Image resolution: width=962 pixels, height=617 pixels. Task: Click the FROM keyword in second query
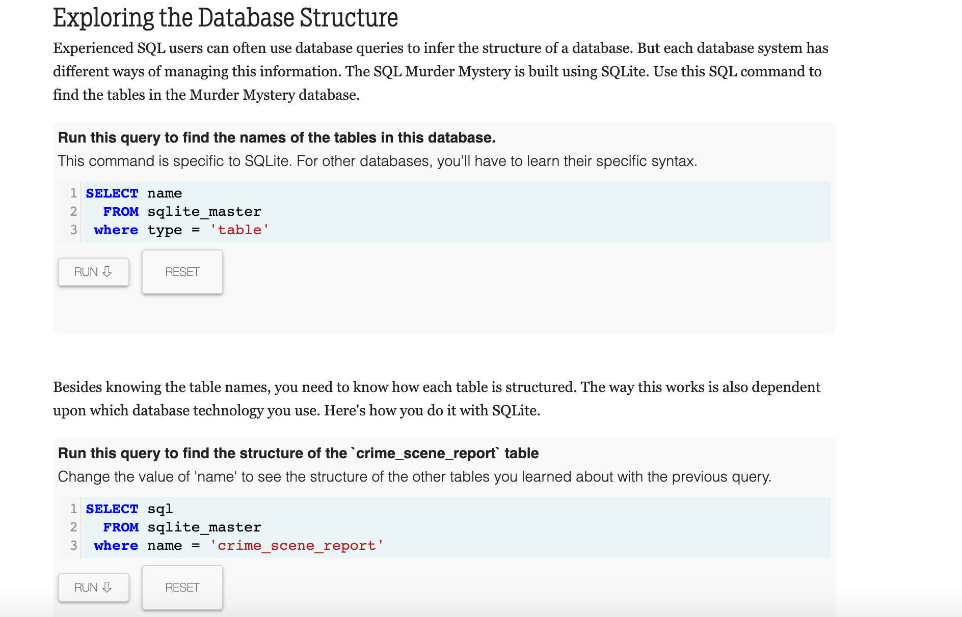[121, 527]
